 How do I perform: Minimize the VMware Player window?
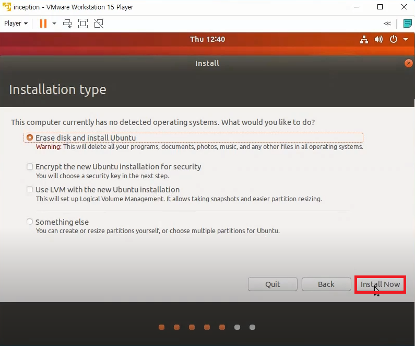(357, 7)
